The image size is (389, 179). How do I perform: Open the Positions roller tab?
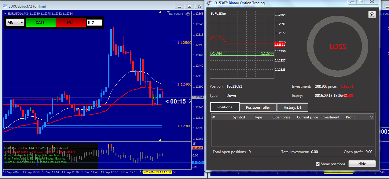coord(258,107)
